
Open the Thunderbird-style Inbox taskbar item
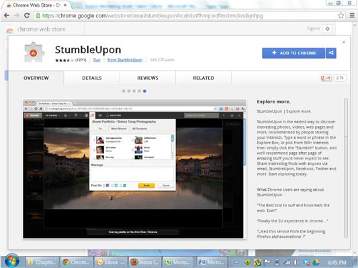[x=111, y=262]
